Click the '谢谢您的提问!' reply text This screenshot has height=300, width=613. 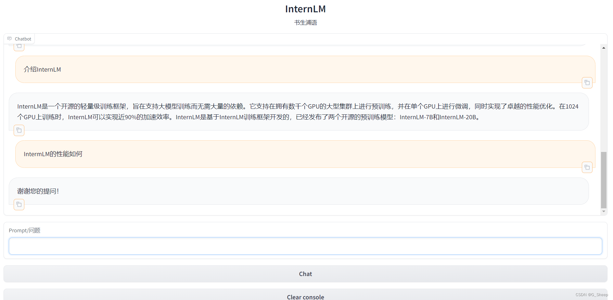pos(38,191)
